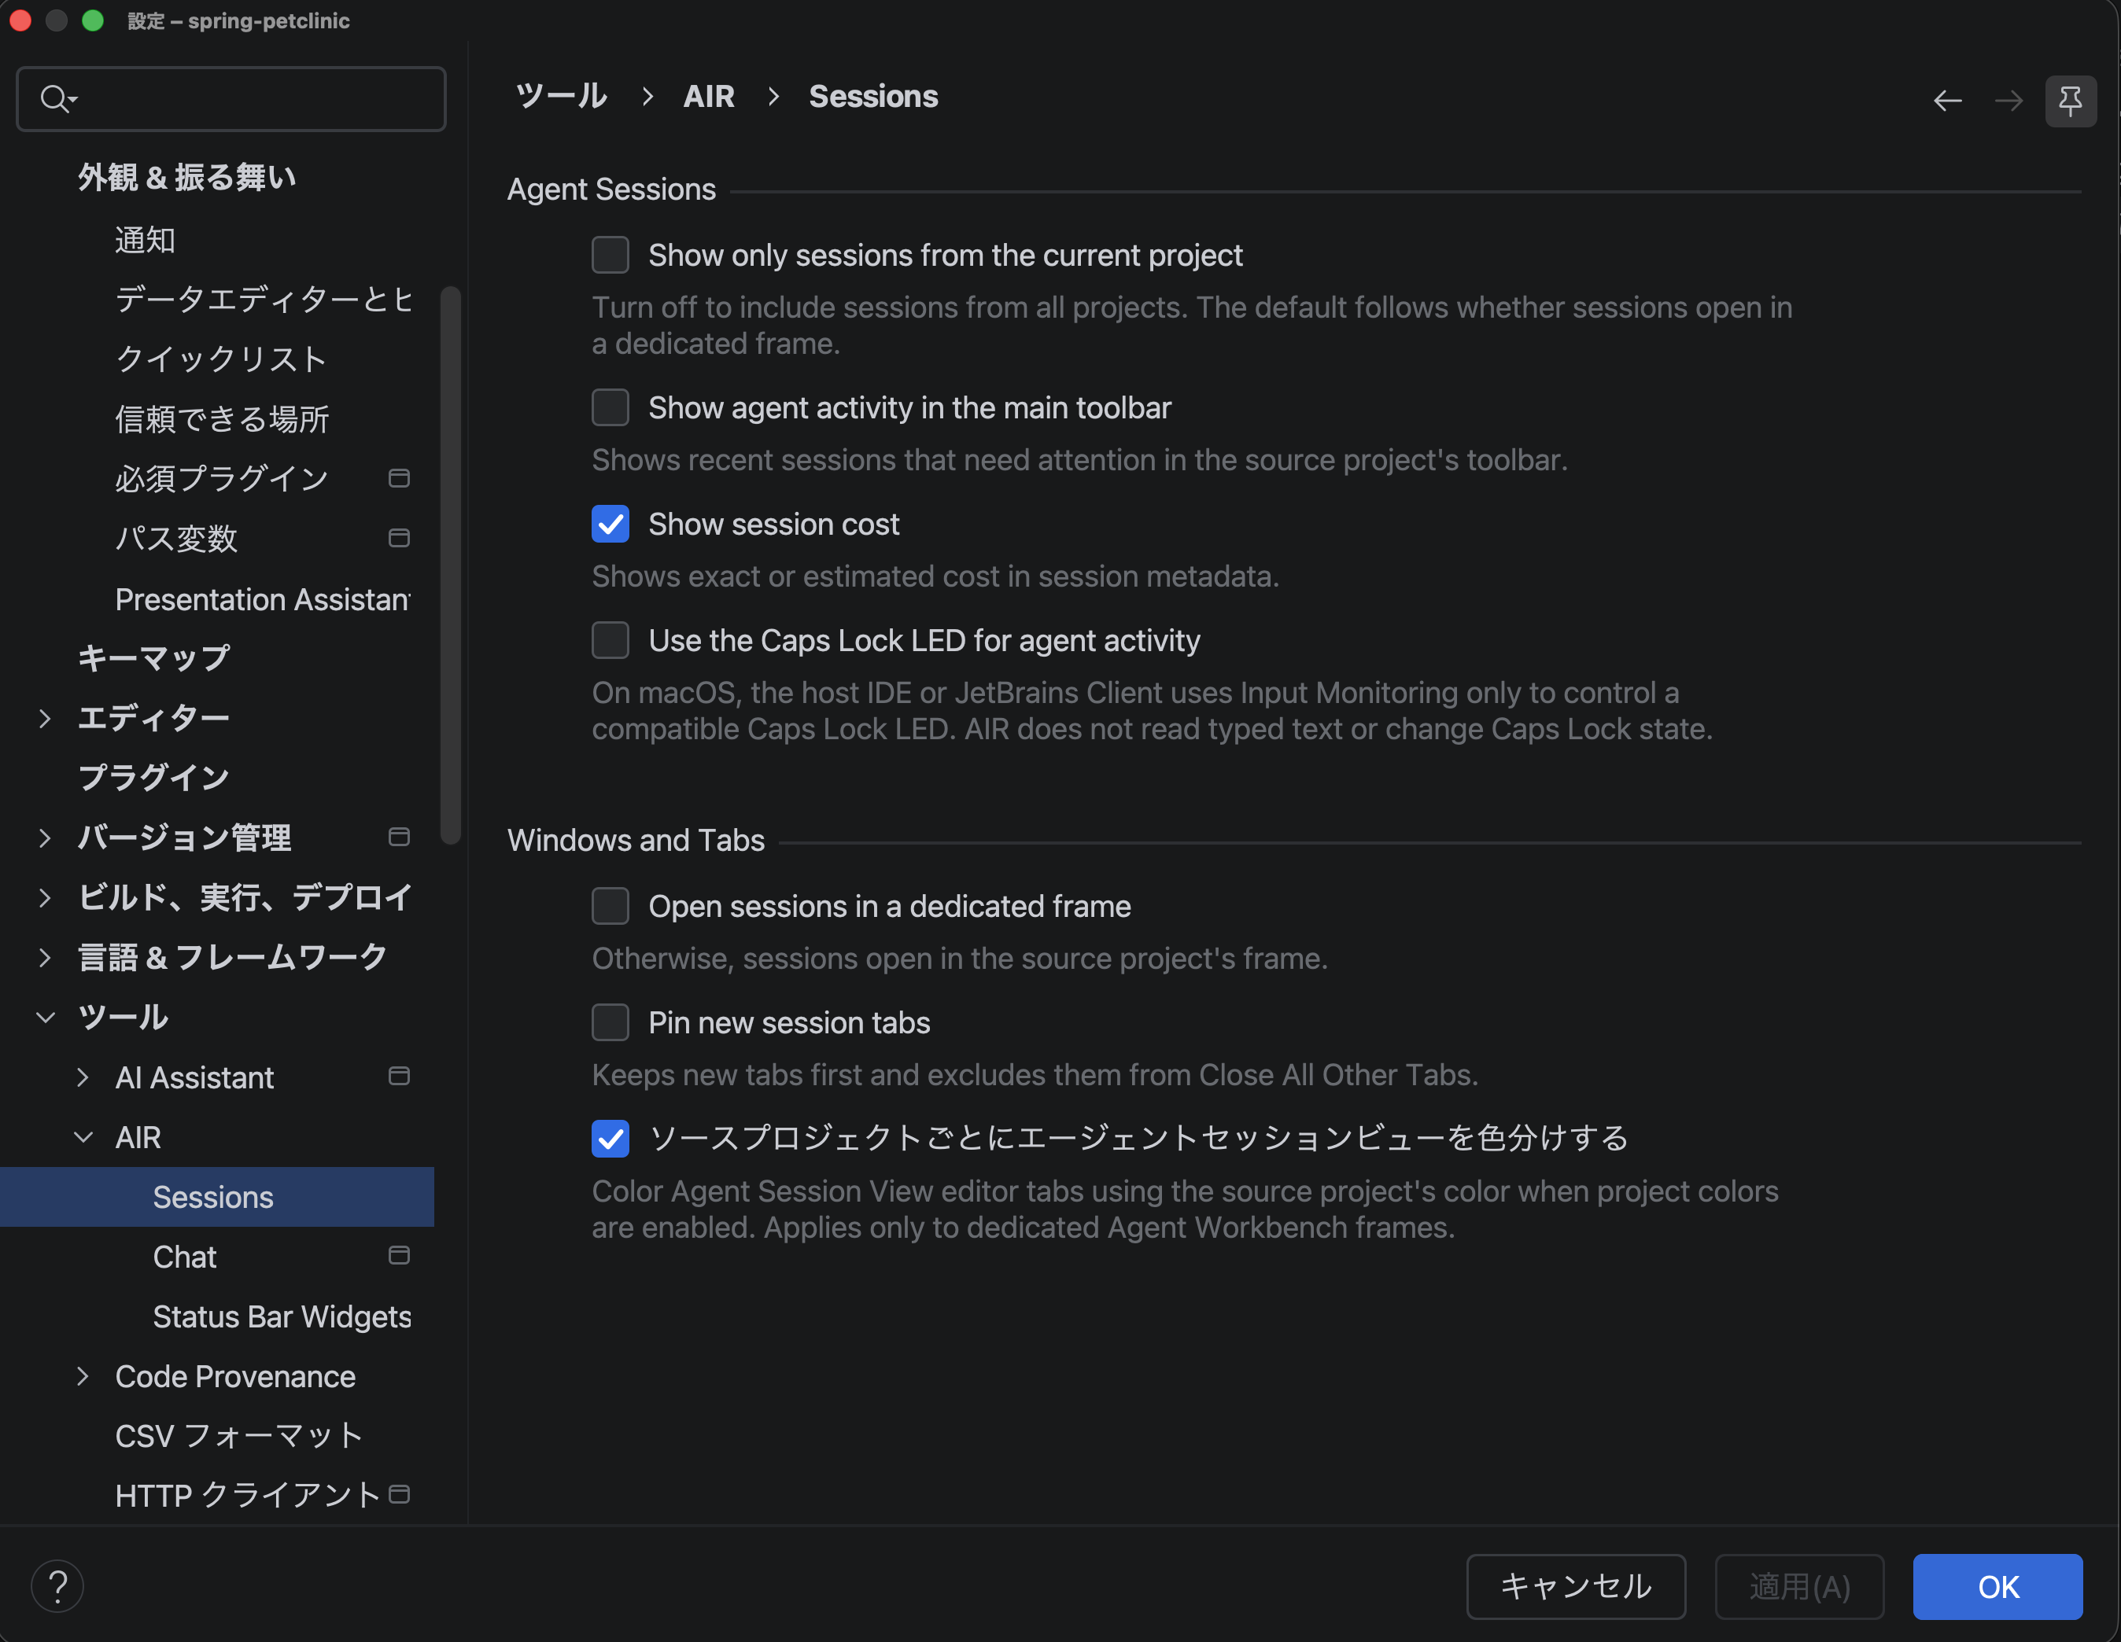Click the キャンセル button
Viewport: 2121px width, 1642px height.
click(1575, 1587)
